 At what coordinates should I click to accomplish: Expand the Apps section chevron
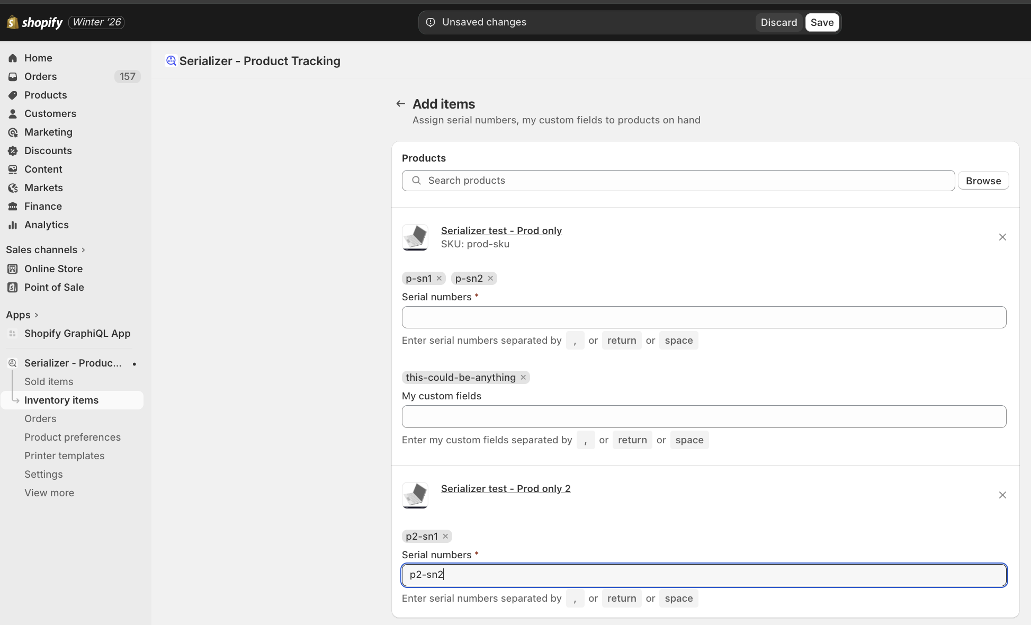coord(36,315)
